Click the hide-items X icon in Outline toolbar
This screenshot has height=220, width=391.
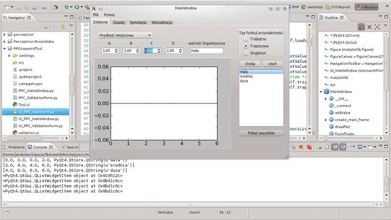tap(369, 27)
